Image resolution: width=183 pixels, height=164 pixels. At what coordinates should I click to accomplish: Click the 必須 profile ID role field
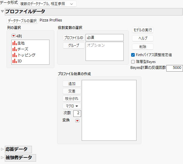[x=105, y=38]
